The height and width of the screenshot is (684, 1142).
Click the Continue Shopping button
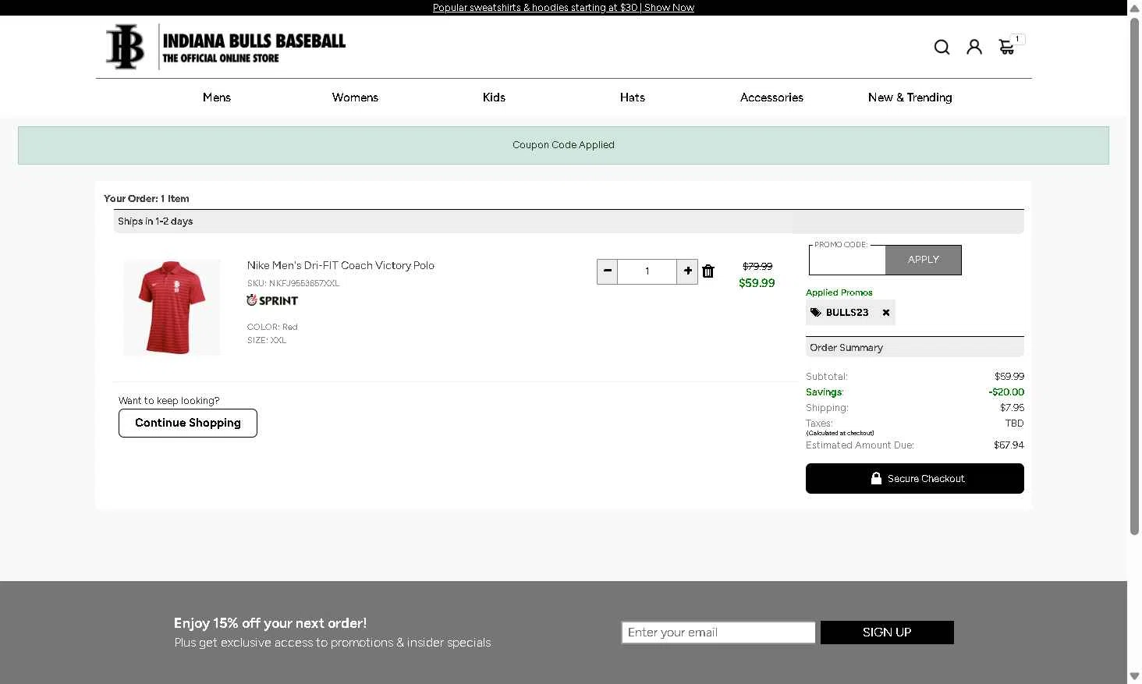[x=188, y=423]
